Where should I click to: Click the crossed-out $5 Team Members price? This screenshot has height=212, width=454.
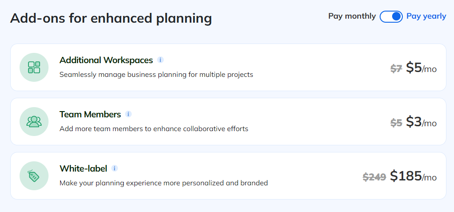[396, 123]
